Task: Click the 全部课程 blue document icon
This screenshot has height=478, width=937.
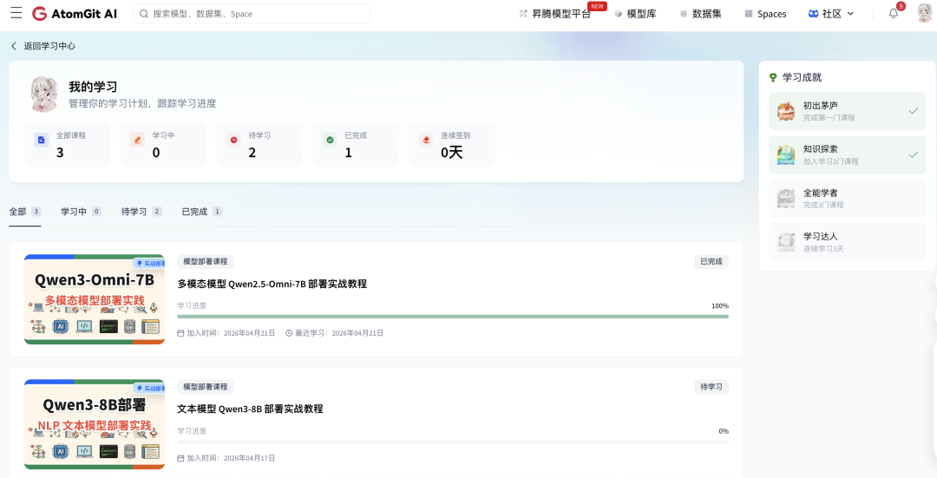Action: point(42,140)
